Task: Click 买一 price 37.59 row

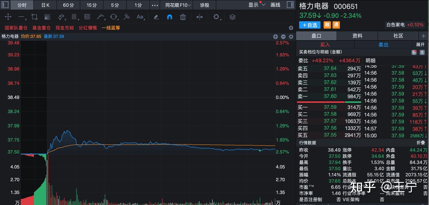Action: (329, 107)
